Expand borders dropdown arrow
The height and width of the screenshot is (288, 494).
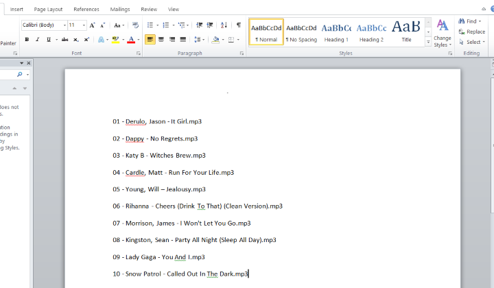click(x=238, y=40)
